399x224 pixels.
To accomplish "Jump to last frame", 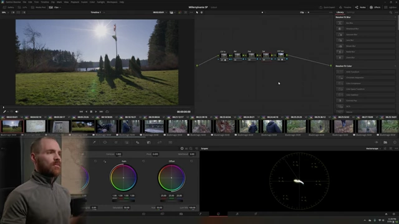I will 101,111.
